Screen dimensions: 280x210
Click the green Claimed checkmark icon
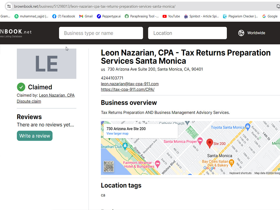(21, 87)
